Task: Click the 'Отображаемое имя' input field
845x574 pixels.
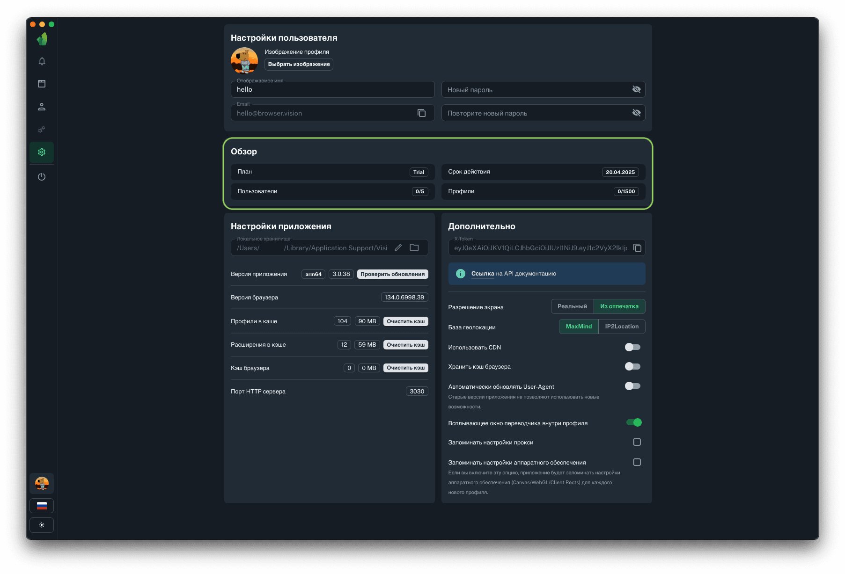Action: 332,90
